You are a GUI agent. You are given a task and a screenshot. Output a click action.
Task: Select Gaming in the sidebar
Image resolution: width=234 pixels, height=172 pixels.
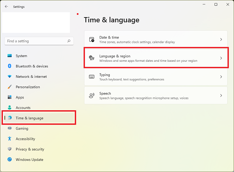[39, 128]
